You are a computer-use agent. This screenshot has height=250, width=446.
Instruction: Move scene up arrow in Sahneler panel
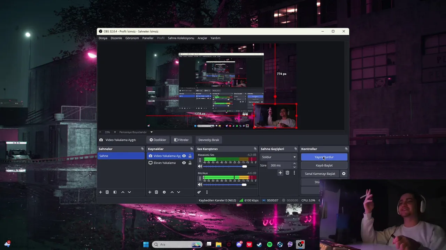(123, 192)
